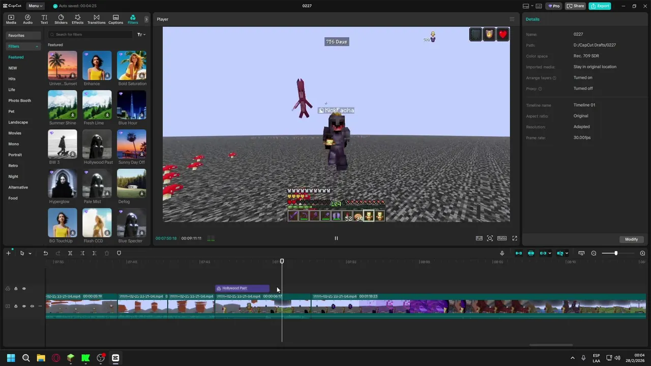The width and height of the screenshot is (651, 366).
Task: Open linkage options dropdown arrow
Action: 550,253
